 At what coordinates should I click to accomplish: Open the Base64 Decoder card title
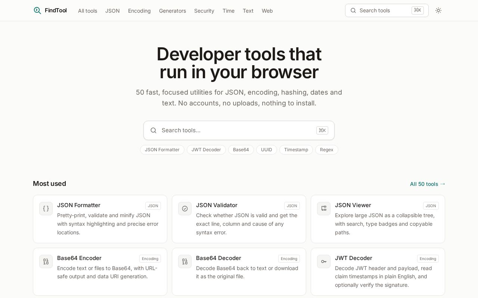(x=218, y=258)
